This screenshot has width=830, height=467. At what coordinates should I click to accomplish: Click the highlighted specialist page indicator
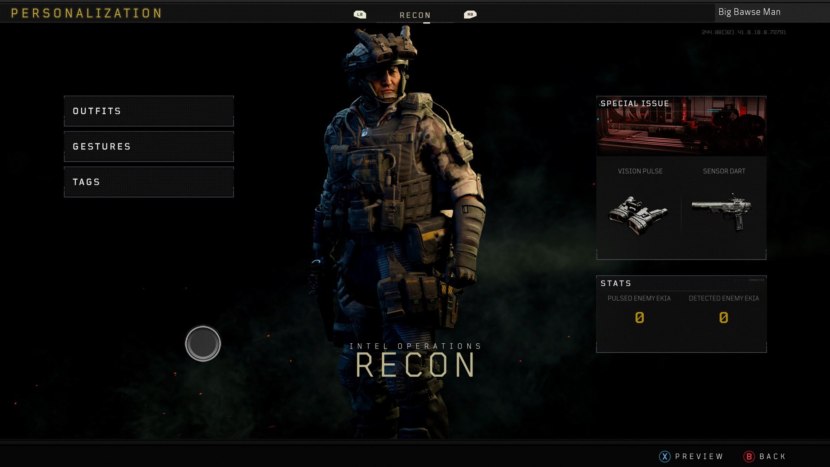(426, 22)
